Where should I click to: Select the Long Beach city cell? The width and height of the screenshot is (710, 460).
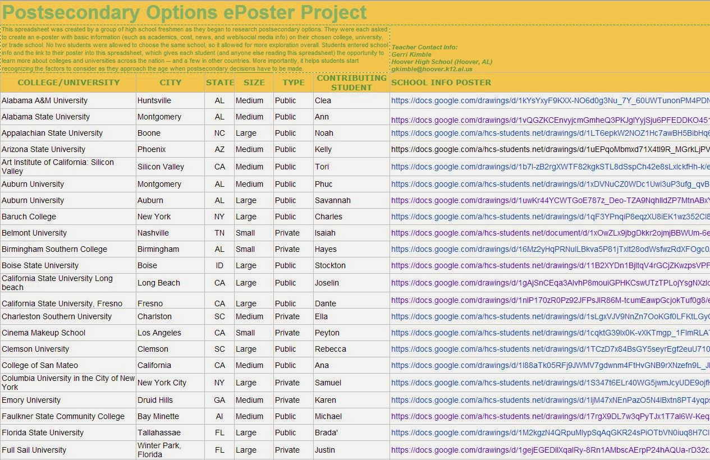(171, 283)
